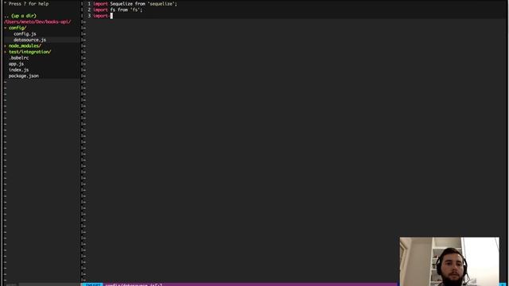Select the test/integration/ folder name

[30, 52]
